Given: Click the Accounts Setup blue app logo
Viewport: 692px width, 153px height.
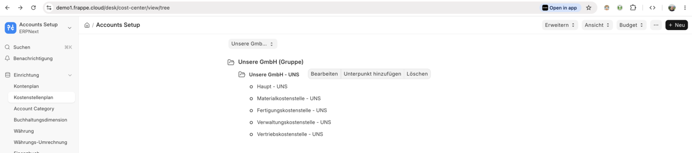Looking at the screenshot, I should coord(10,28).
